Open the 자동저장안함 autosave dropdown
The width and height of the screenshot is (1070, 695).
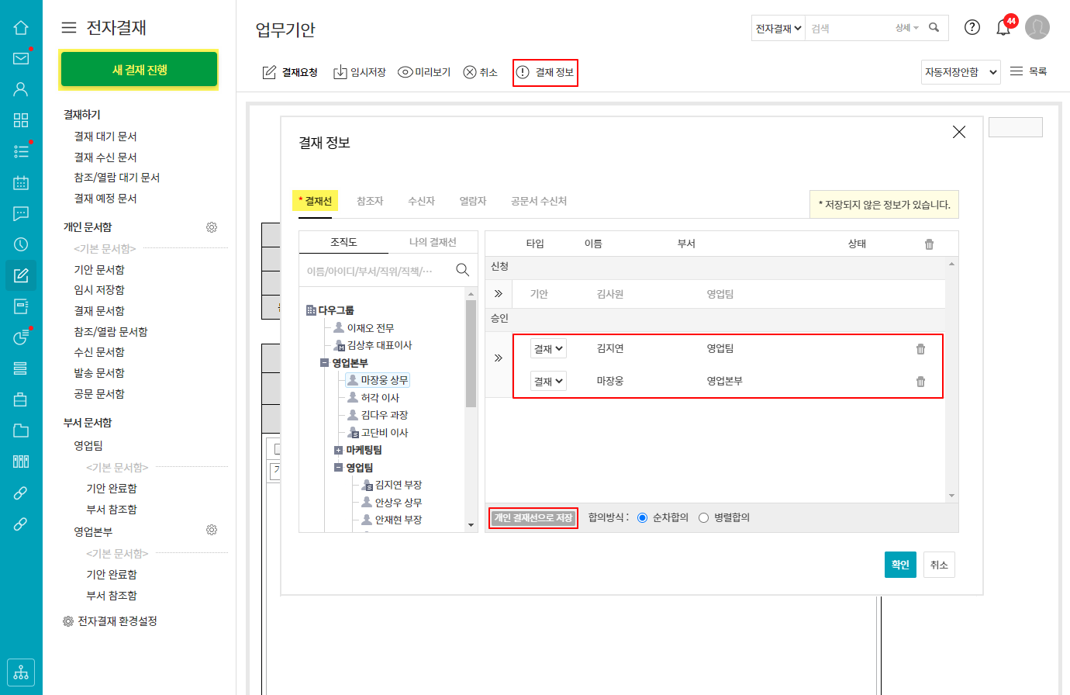tap(960, 72)
